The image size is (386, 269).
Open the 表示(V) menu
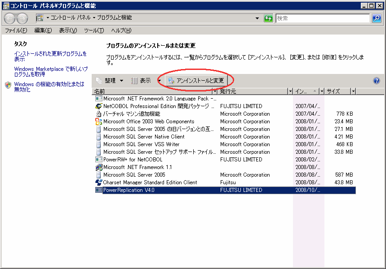tap(68, 30)
